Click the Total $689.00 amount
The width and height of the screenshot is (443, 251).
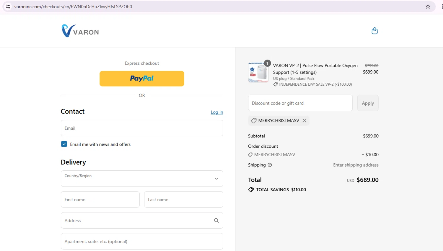pyautogui.click(x=367, y=180)
